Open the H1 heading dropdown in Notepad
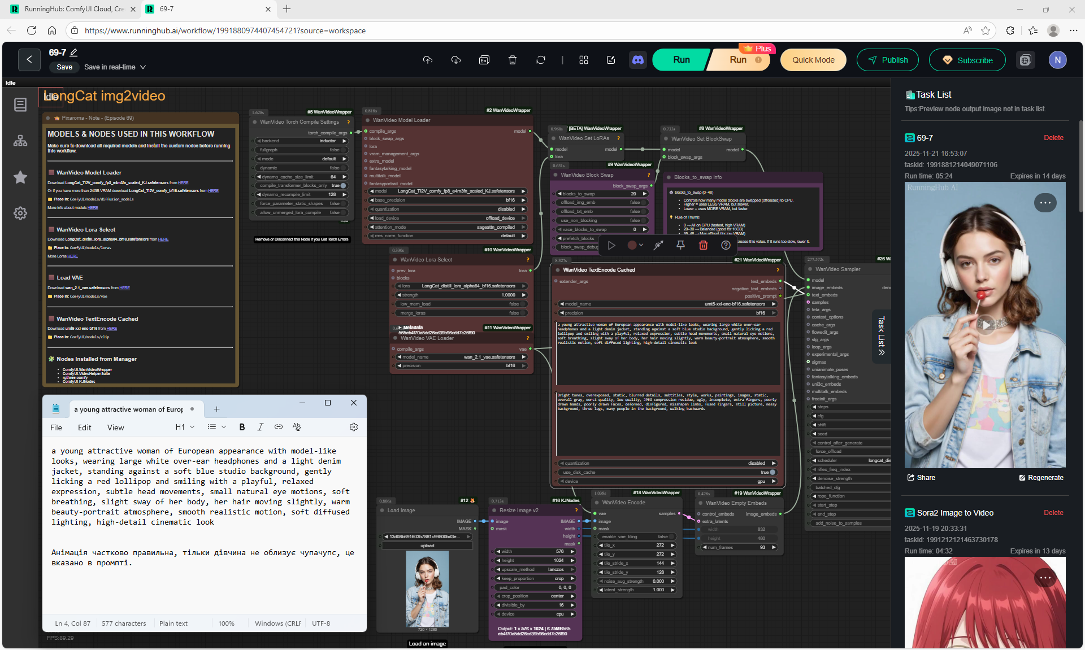The height and width of the screenshot is (650, 1085). [185, 427]
